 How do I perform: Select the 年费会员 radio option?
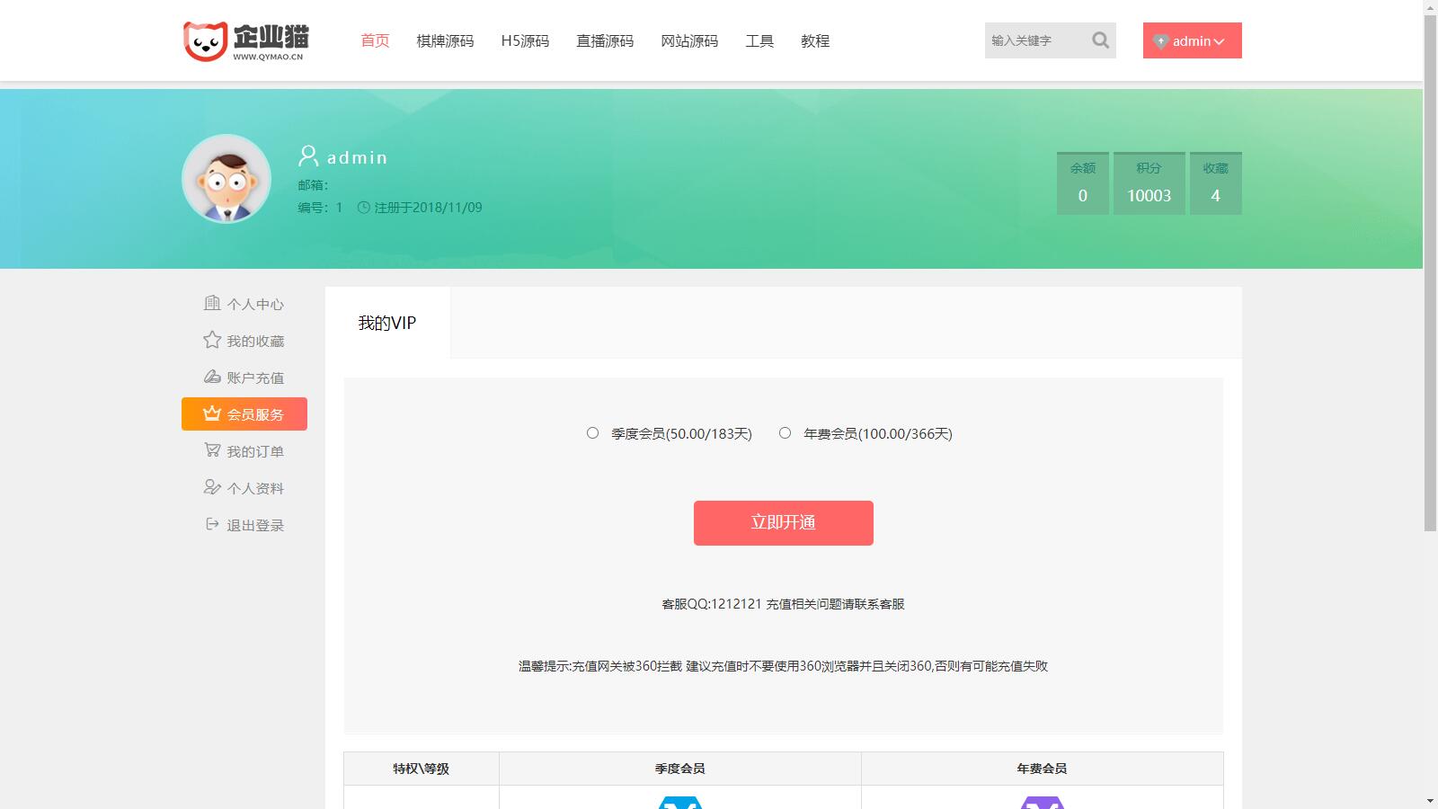coord(785,433)
